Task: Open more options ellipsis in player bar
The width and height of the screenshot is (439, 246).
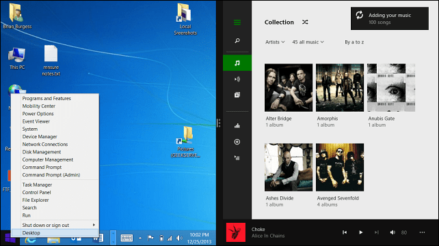Action: pyautogui.click(x=422, y=232)
